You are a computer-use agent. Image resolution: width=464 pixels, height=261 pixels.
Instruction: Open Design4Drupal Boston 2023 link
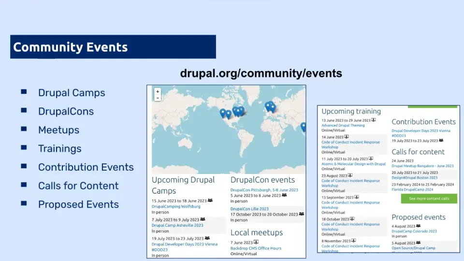(x=414, y=177)
